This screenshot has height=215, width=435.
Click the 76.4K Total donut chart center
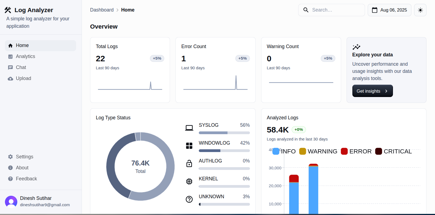[x=140, y=167]
